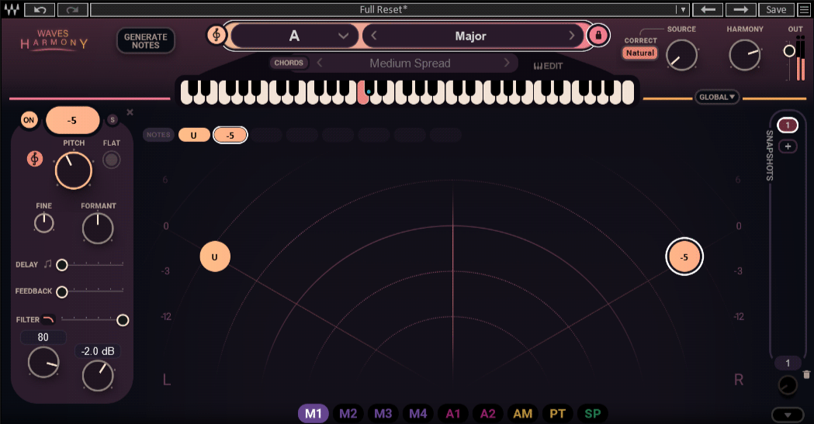Click the OUT level fader handle
Viewport: 814px width, 424px height.
tap(789, 51)
